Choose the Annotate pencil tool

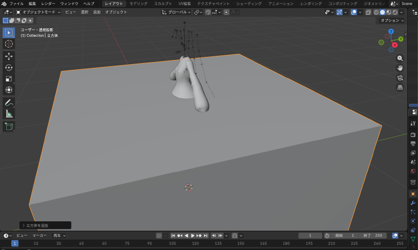point(9,103)
